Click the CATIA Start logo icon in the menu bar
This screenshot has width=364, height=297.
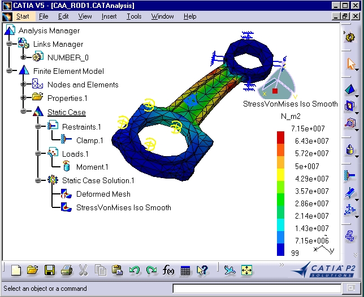pyautogui.click(x=7, y=16)
